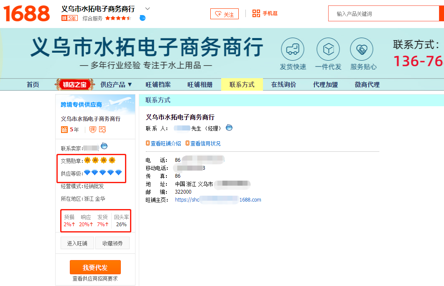Open the blue Wangwang chat icon in header

pos(143,18)
